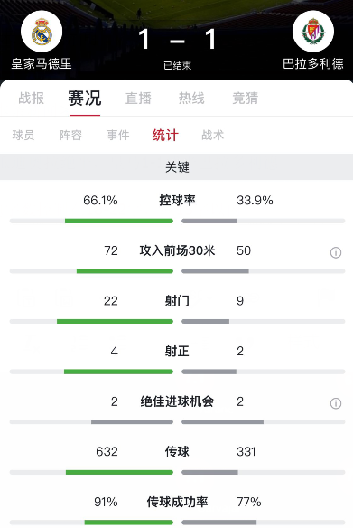Open the 直播 tab
Screen dimensions: 353x528
pyautogui.click(x=138, y=98)
